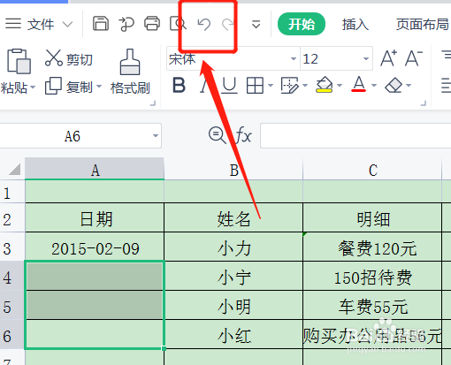This screenshot has height=365, width=451.
Task: Open clipboard group dialog launcher
Action: (153, 103)
